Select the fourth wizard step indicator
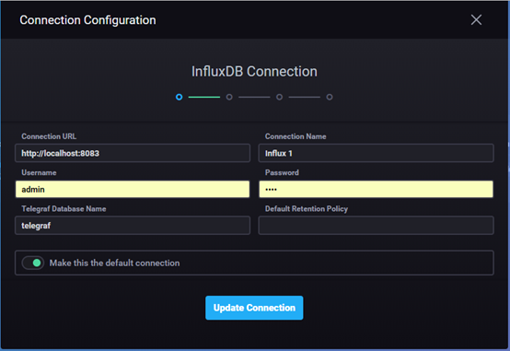This screenshot has height=351, width=510. [x=330, y=97]
